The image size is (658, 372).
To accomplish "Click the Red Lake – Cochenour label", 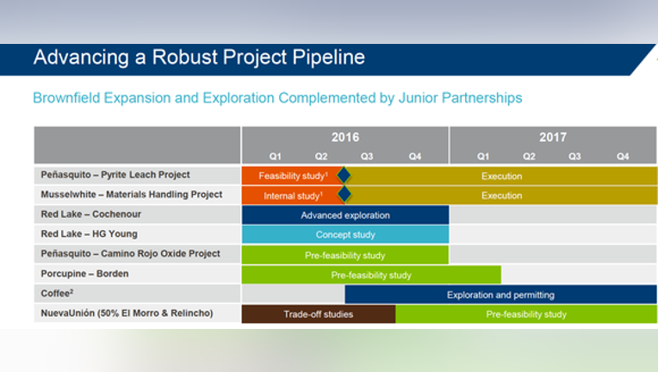I will [x=90, y=214].
